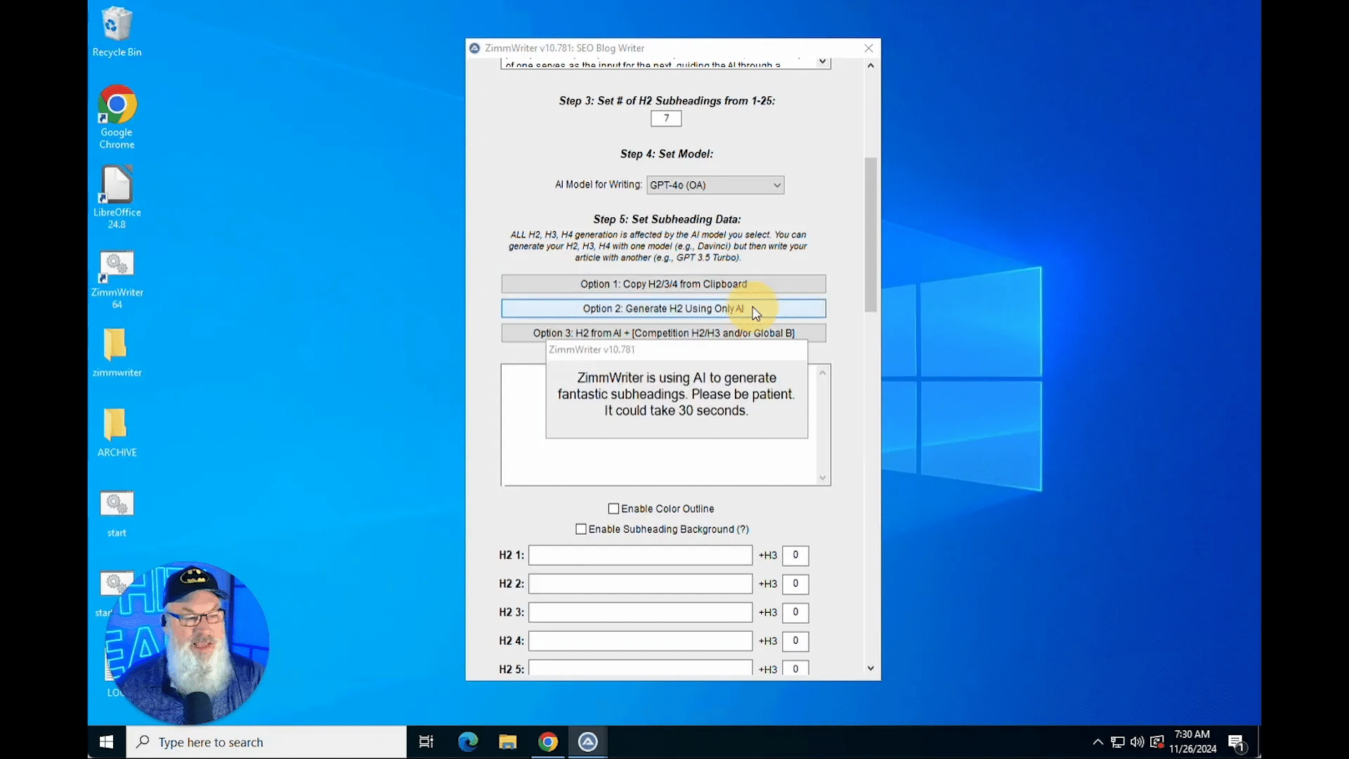Click the subheading textbox scroll up arrow

pyautogui.click(x=823, y=372)
